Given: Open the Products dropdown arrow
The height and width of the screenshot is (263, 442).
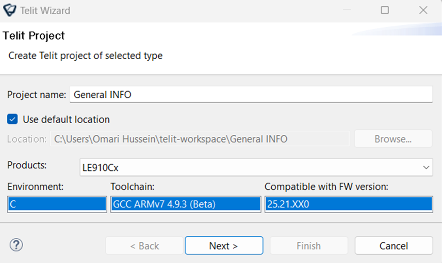Looking at the screenshot, I should (426, 167).
